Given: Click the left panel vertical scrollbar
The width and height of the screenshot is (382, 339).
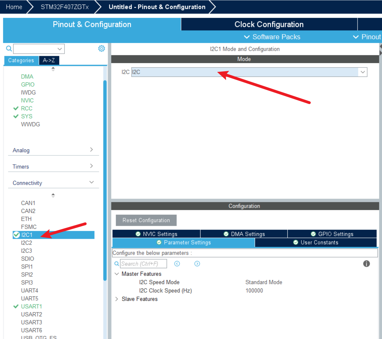Looking at the screenshot, I should click(105, 180).
